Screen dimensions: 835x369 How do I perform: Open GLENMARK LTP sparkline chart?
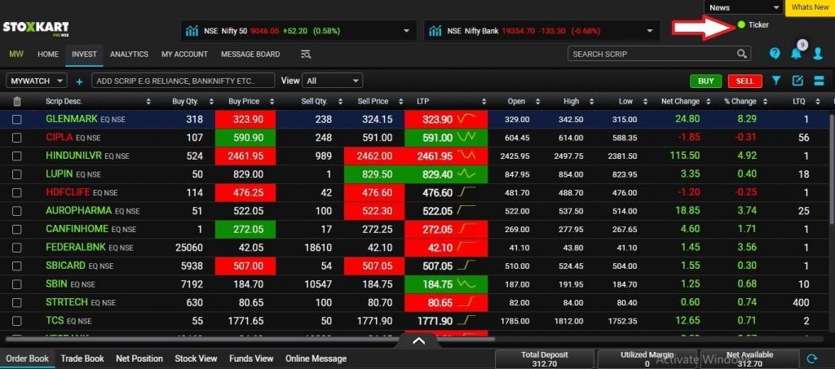467,119
